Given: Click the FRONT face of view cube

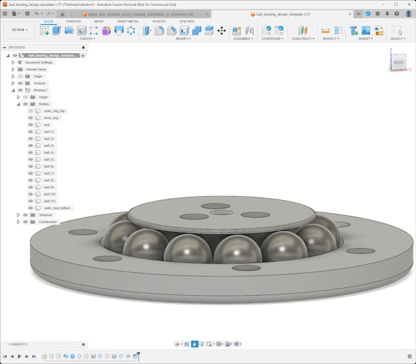Looking at the screenshot, I should pyautogui.click(x=398, y=62).
